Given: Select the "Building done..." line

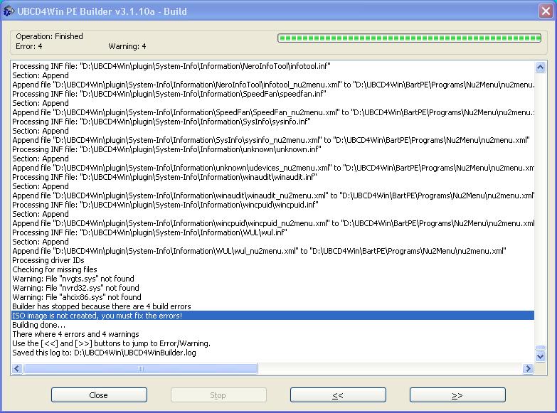Looking at the screenshot, I should (273, 325).
